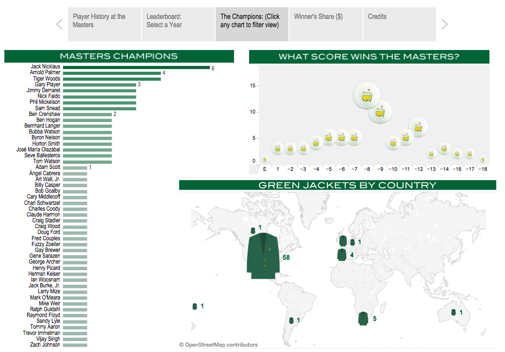Open the Player History at the Masters tab
This screenshot has height=352, width=505.
click(x=104, y=24)
